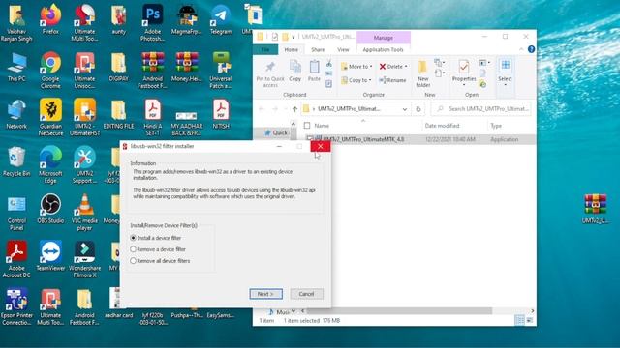Click Cancel in filter installer dialog
The height and width of the screenshot is (348, 620).
[306, 294]
